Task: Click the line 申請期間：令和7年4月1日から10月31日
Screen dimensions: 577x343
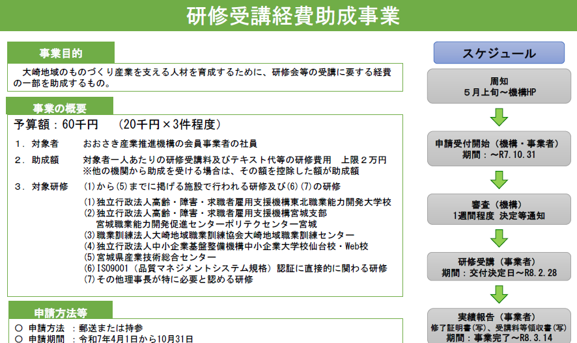Action: pyautogui.click(x=104, y=338)
